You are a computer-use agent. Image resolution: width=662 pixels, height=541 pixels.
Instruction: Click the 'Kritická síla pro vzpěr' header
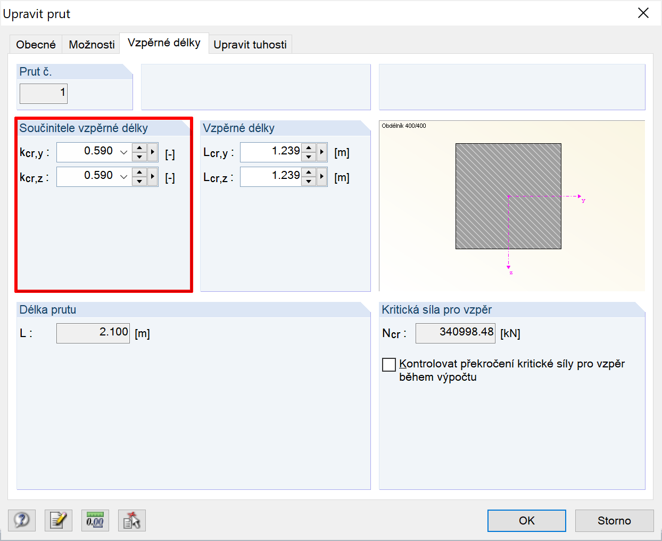tap(436, 310)
